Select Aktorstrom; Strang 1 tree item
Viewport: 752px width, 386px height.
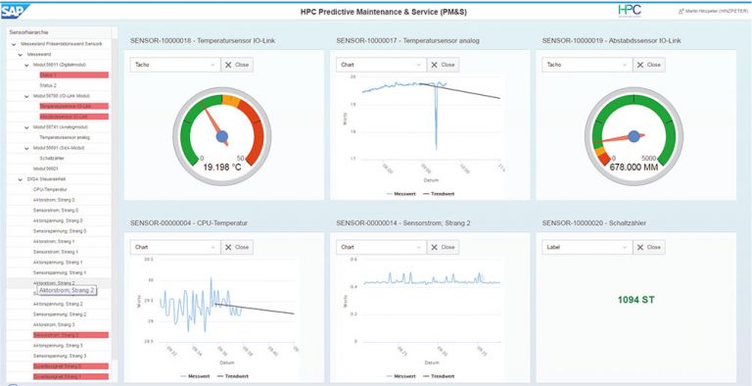tap(54, 241)
